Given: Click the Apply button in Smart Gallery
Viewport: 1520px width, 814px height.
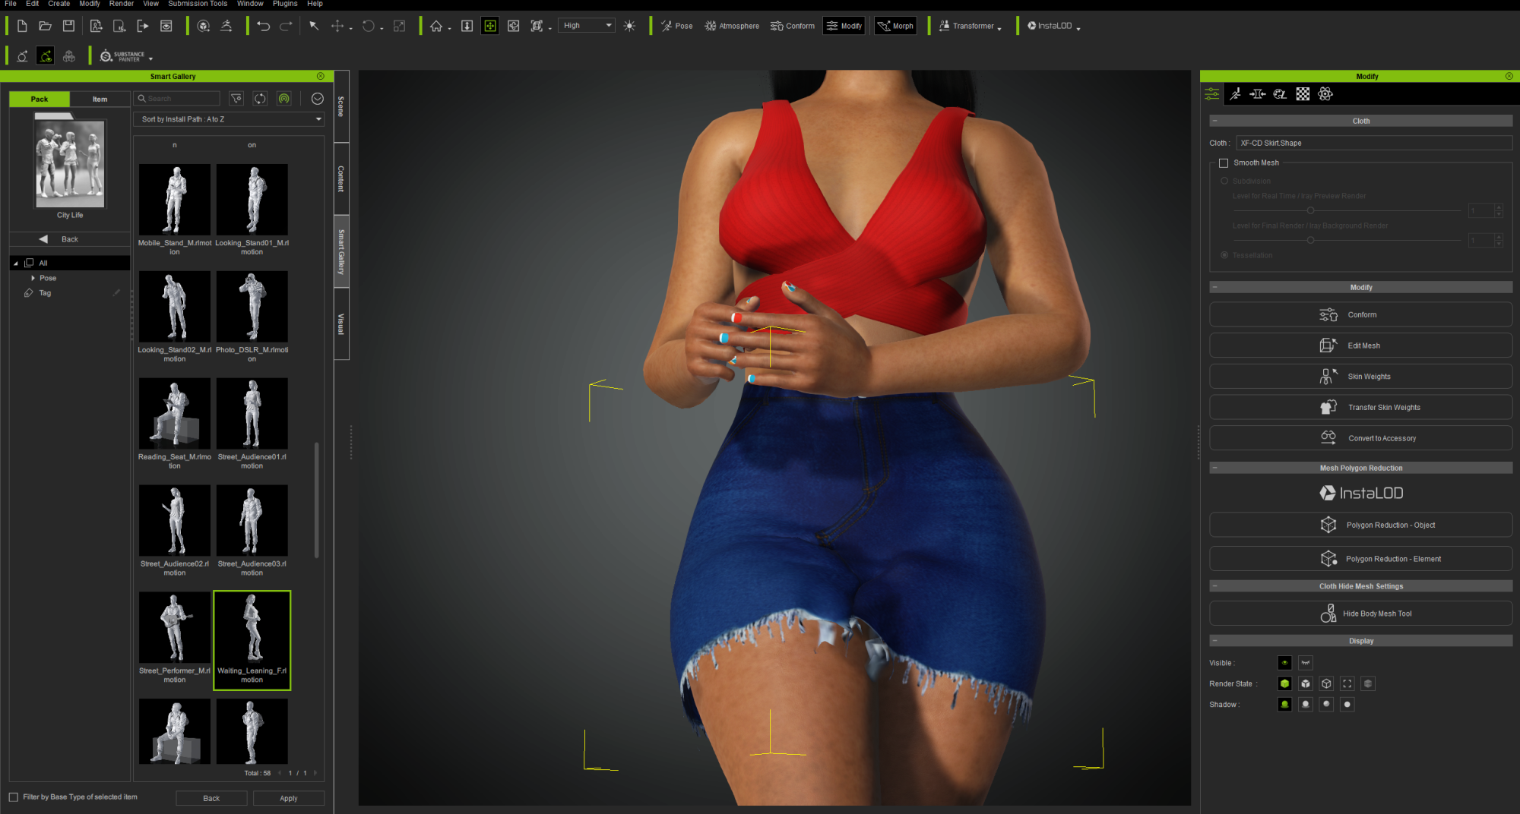Looking at the screenshot, I should click(x=289, y=799).
